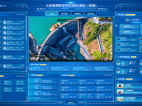Select the 重点防治区域三 card
142x106 pixels.
click(x=83, y=69)
